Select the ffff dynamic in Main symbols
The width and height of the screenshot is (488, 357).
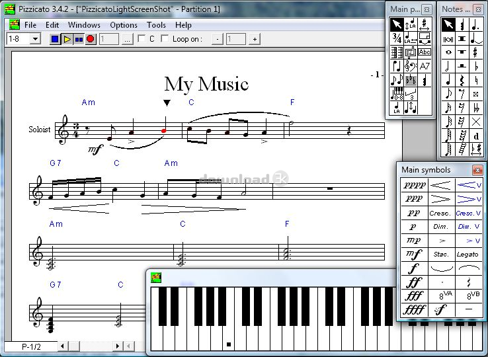(414, 309)
